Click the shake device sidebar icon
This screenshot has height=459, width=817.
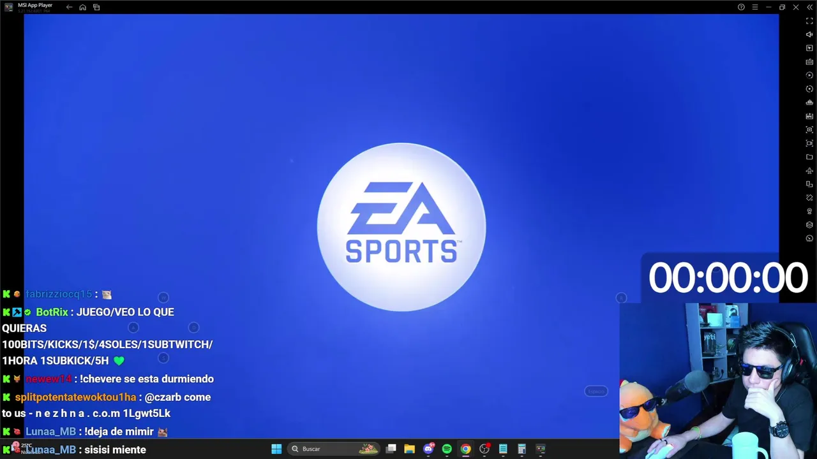point(809,198)
